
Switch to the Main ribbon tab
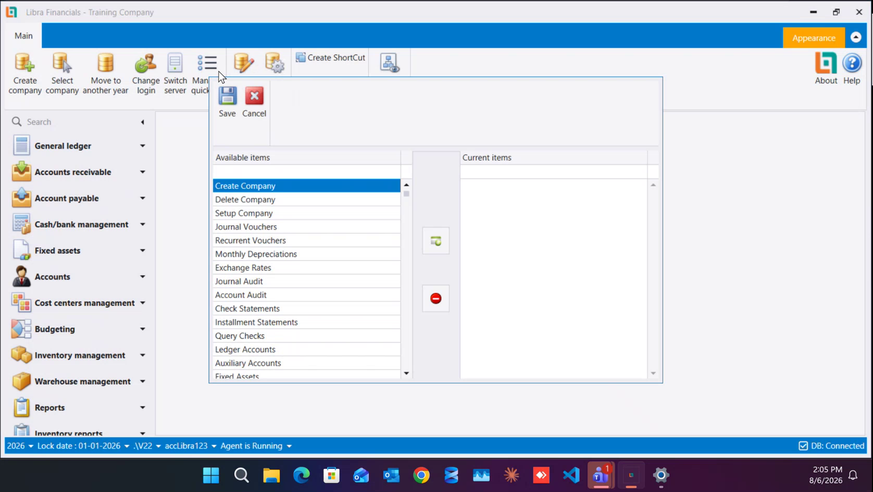pos(23,35)
